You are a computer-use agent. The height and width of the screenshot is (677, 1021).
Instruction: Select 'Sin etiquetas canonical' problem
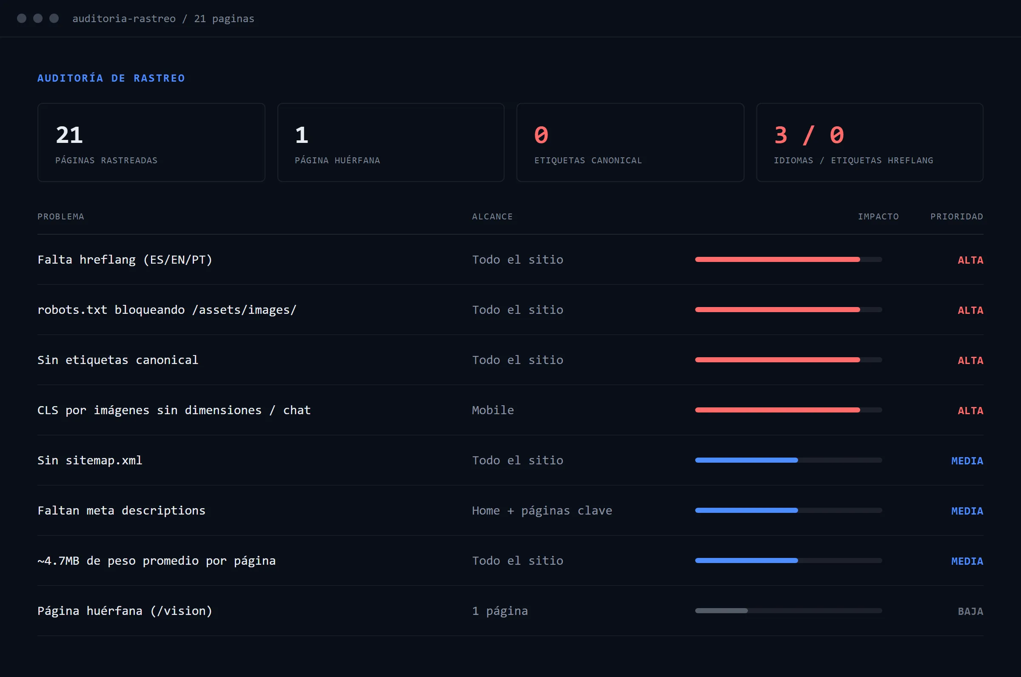[118, 360]
